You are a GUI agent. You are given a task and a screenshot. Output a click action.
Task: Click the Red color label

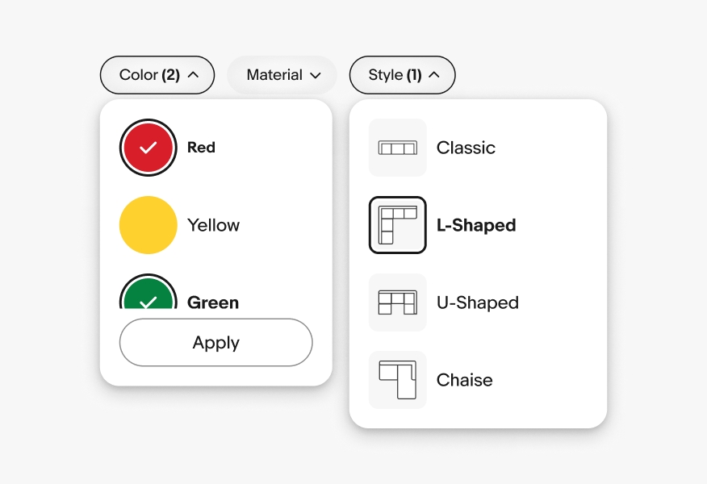201,148
